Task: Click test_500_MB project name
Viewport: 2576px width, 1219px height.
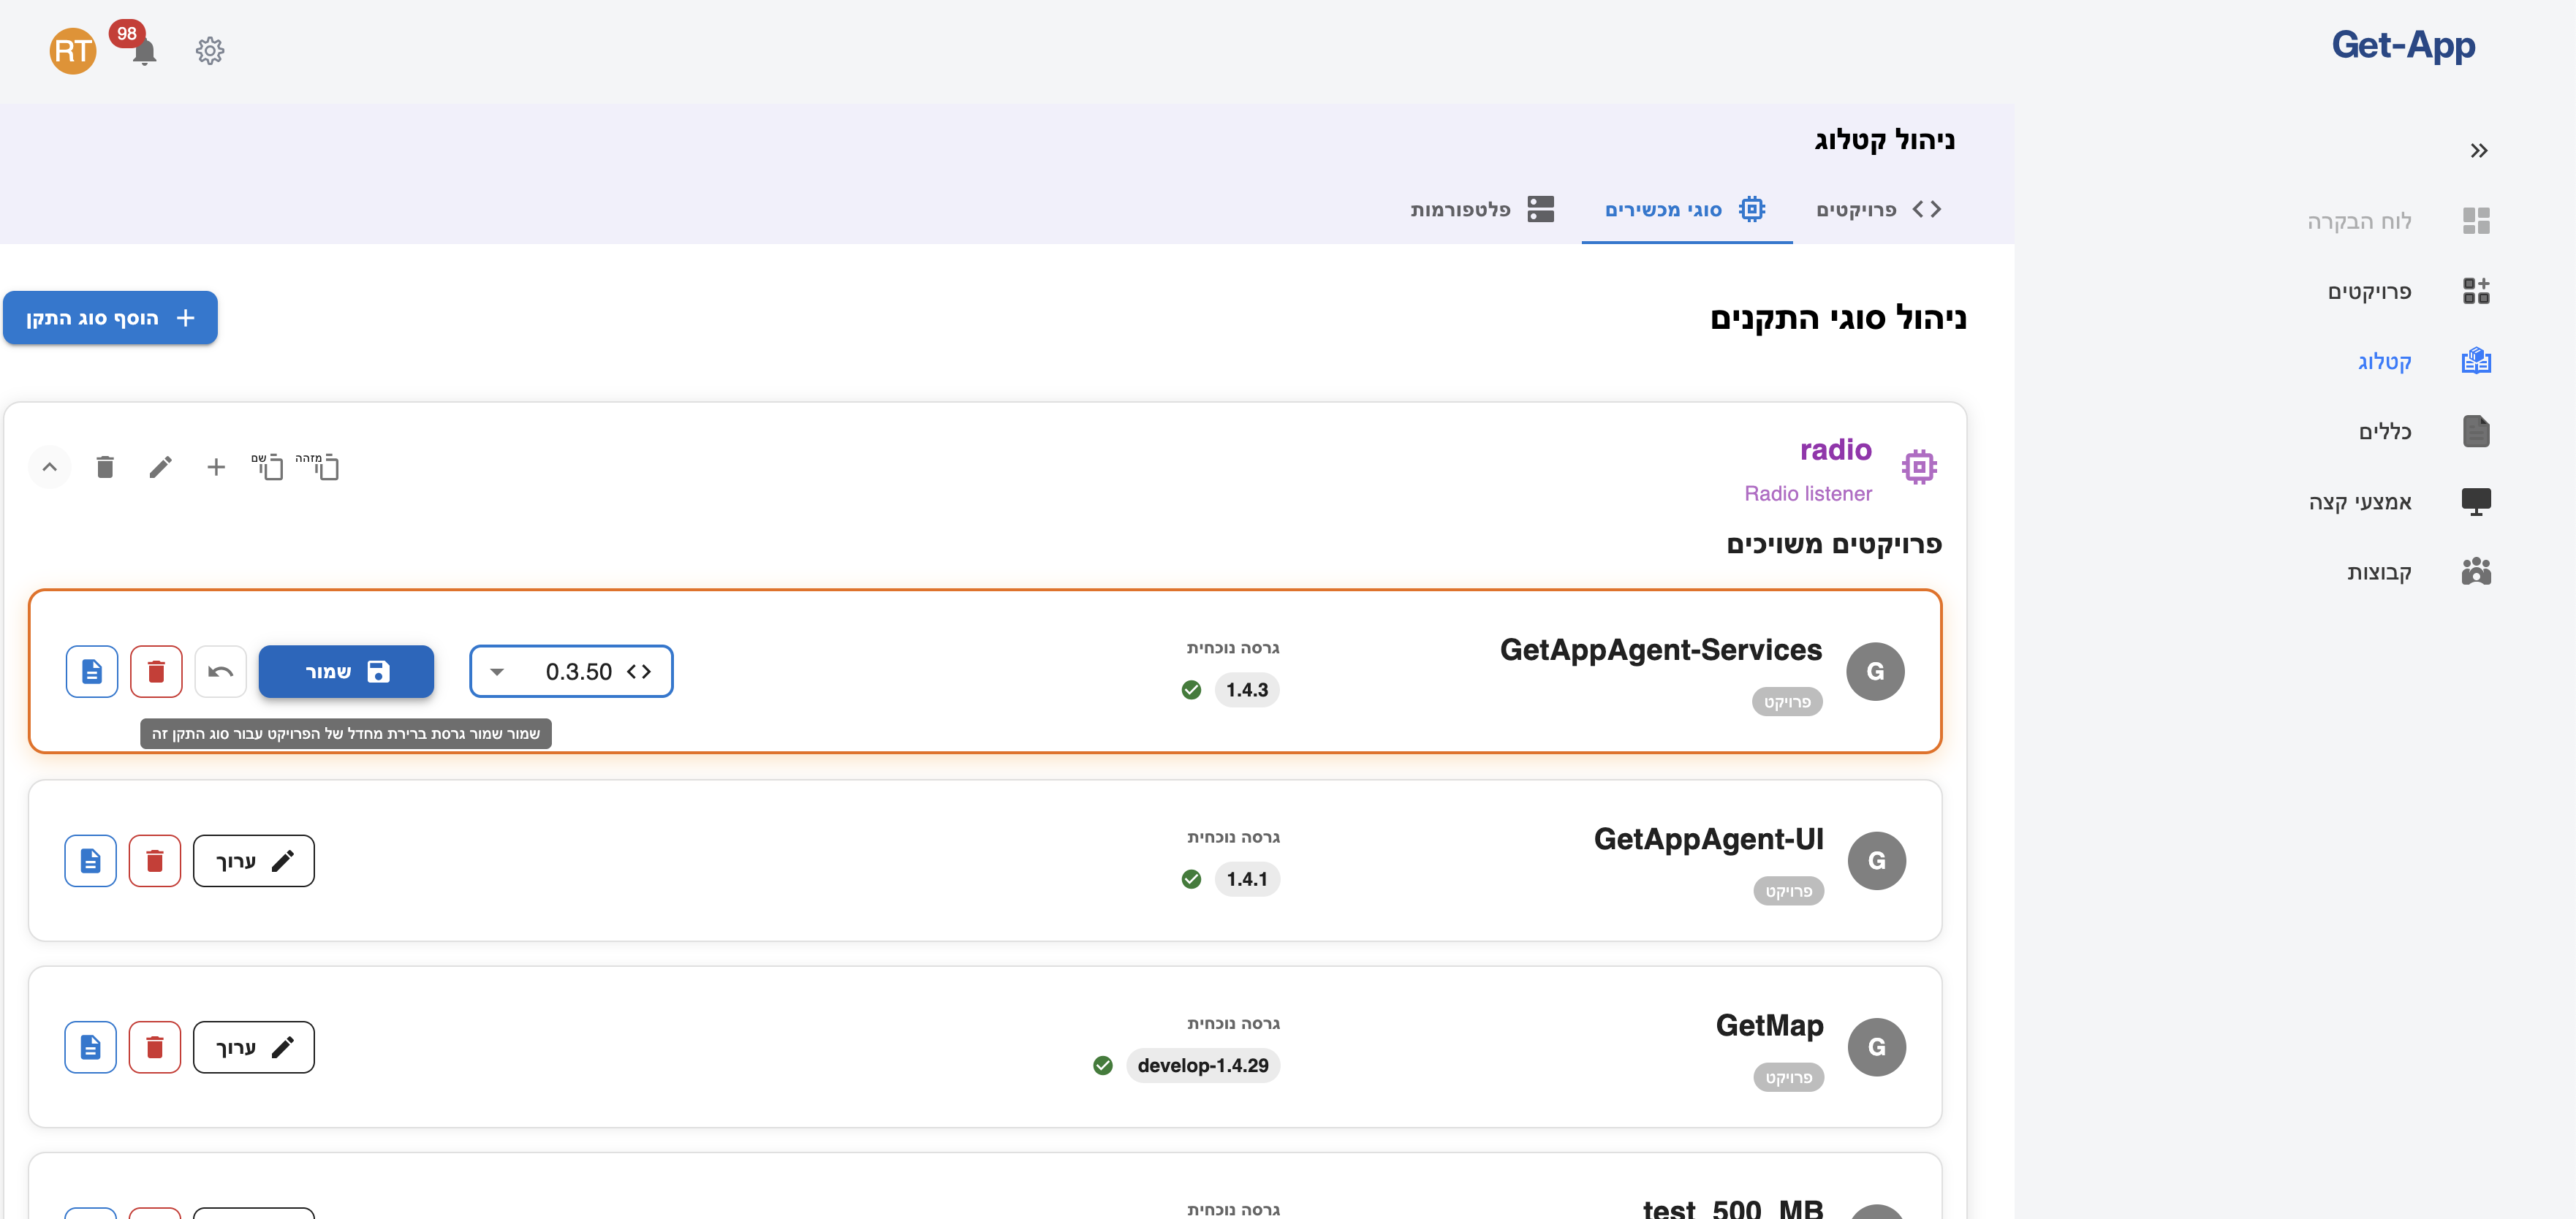Action: click(x=1733, y=1208)
